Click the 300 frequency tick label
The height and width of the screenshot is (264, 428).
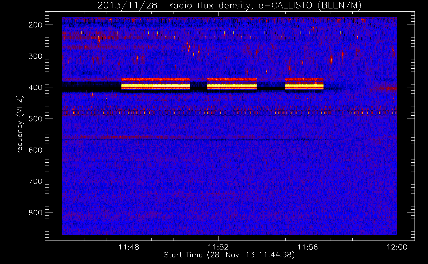(x=35, y=56)
